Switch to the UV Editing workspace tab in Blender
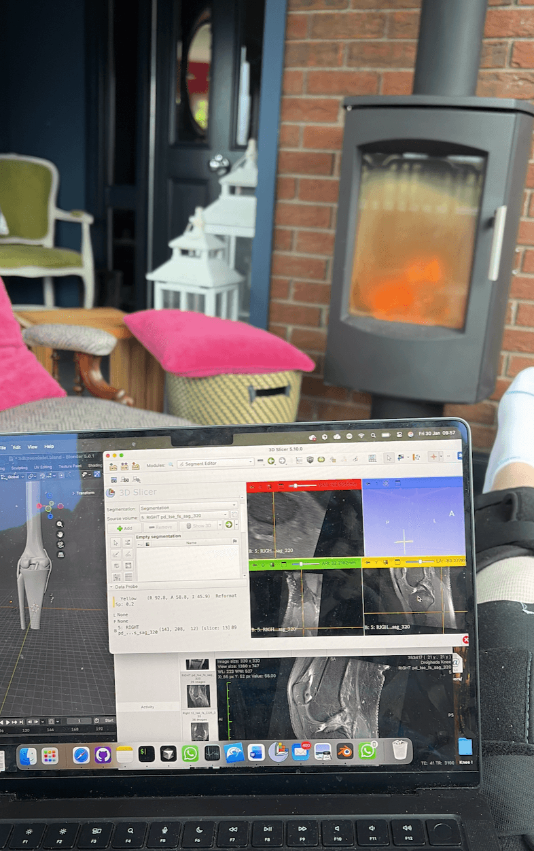This screenshot has height=851, width=534. click(x=43, y=467)
